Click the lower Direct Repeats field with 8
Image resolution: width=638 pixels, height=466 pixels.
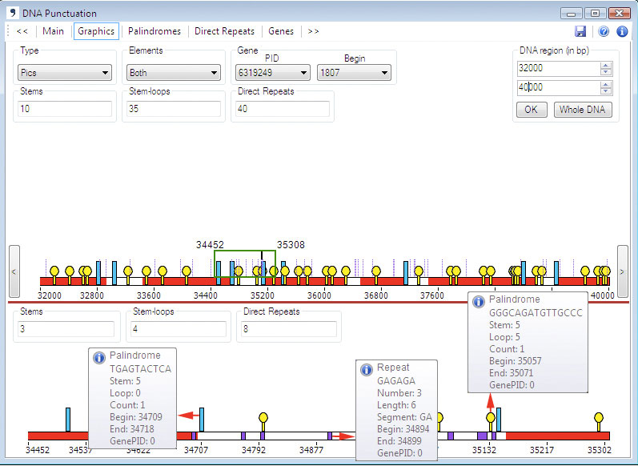coord(289,329)
